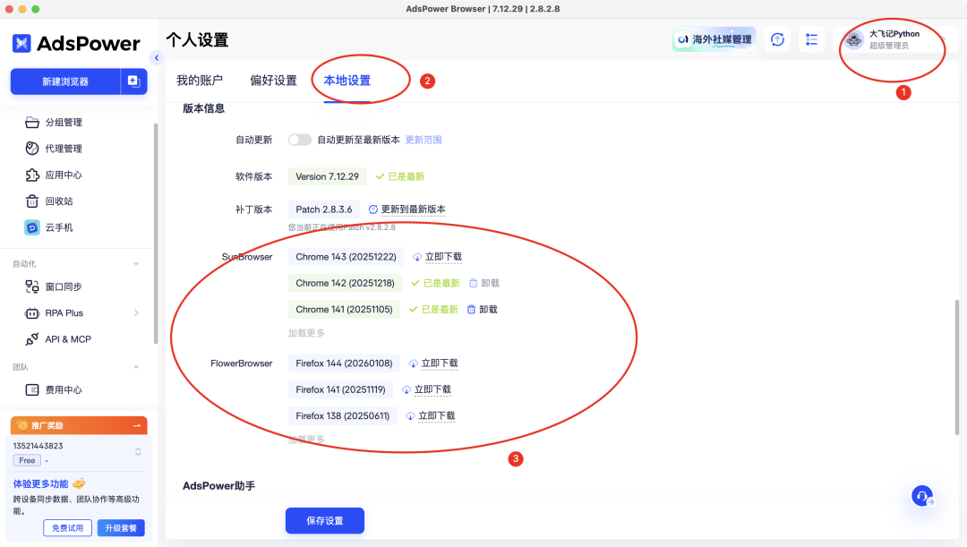Open API & MCP in the sidebar
The image size is (967, 547).
point(68,339)
